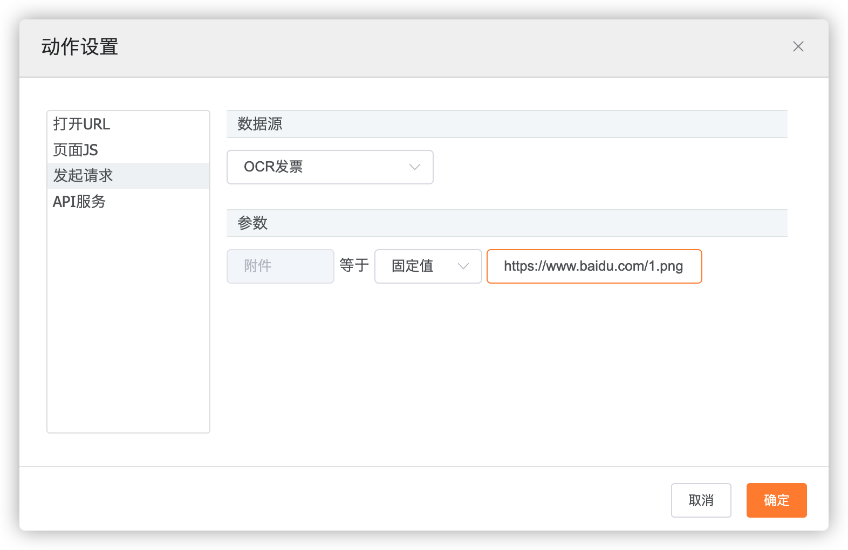Close the 动作设置 dialog with the X icon
The image size is (848, 550).
pyautogui.click(x=798, y=47)
